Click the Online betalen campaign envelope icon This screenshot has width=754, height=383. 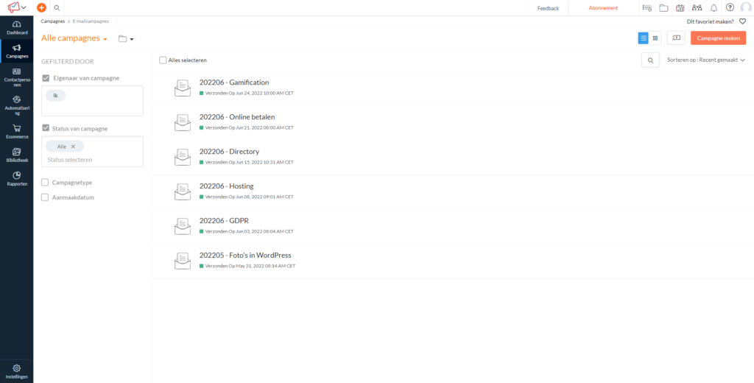tap(183, 123)
